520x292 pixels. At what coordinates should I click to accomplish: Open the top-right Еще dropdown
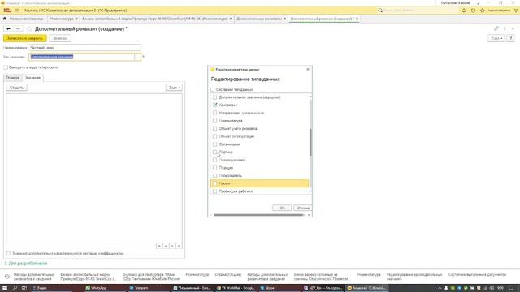point(496,38)
